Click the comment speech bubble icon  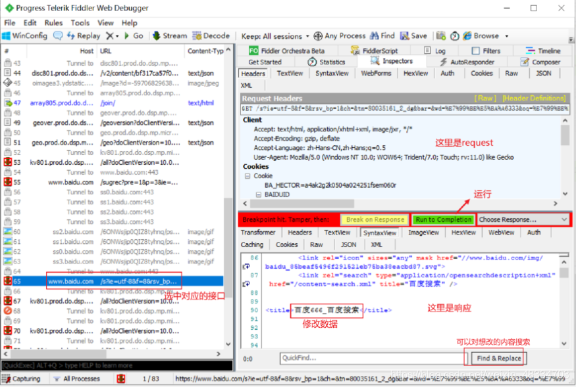click(x=58, y=35)
